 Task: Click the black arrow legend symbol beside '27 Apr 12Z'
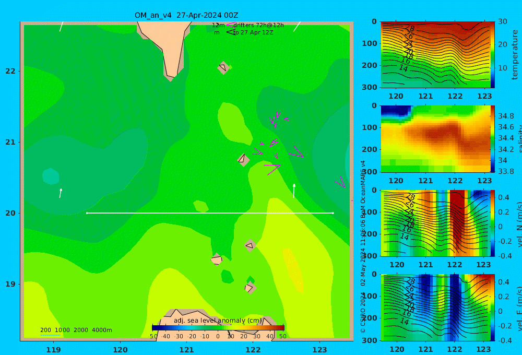tap(231, 32)
